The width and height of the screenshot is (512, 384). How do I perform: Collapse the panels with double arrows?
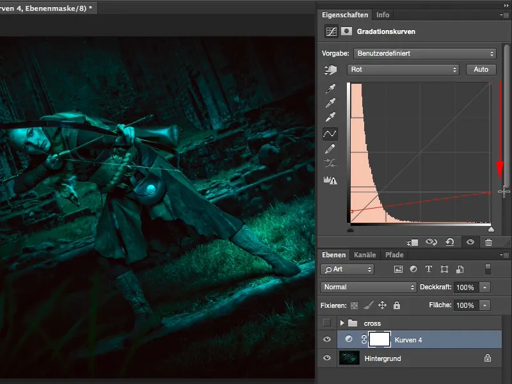[x=506, y=6]
